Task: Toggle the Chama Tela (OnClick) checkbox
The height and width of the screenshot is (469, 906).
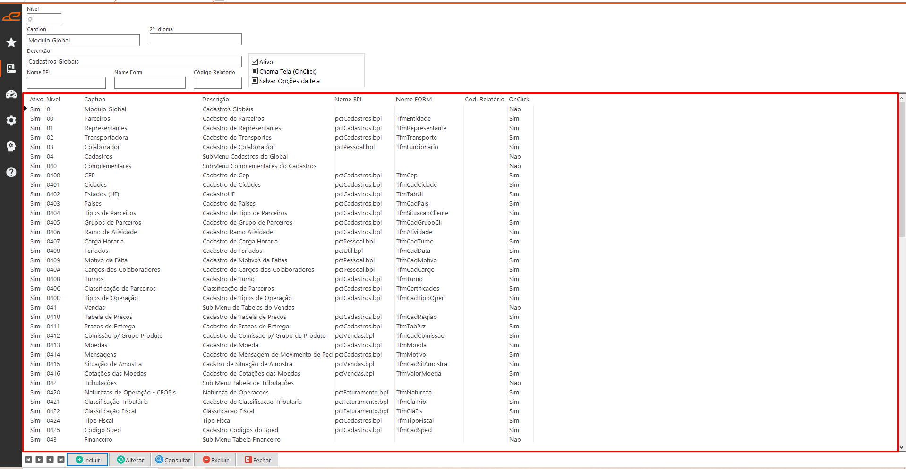Action: click(x=255, y=71)
